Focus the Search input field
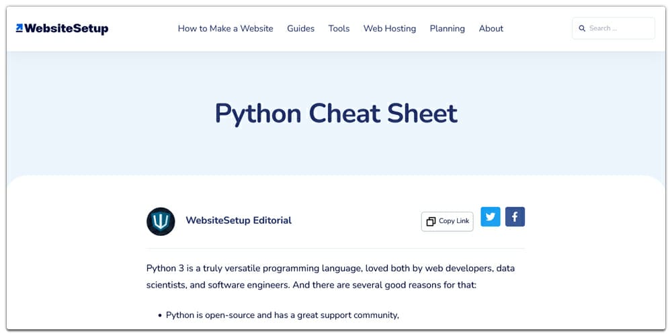This screenshot has width=672, height=336. coord(614,28)
